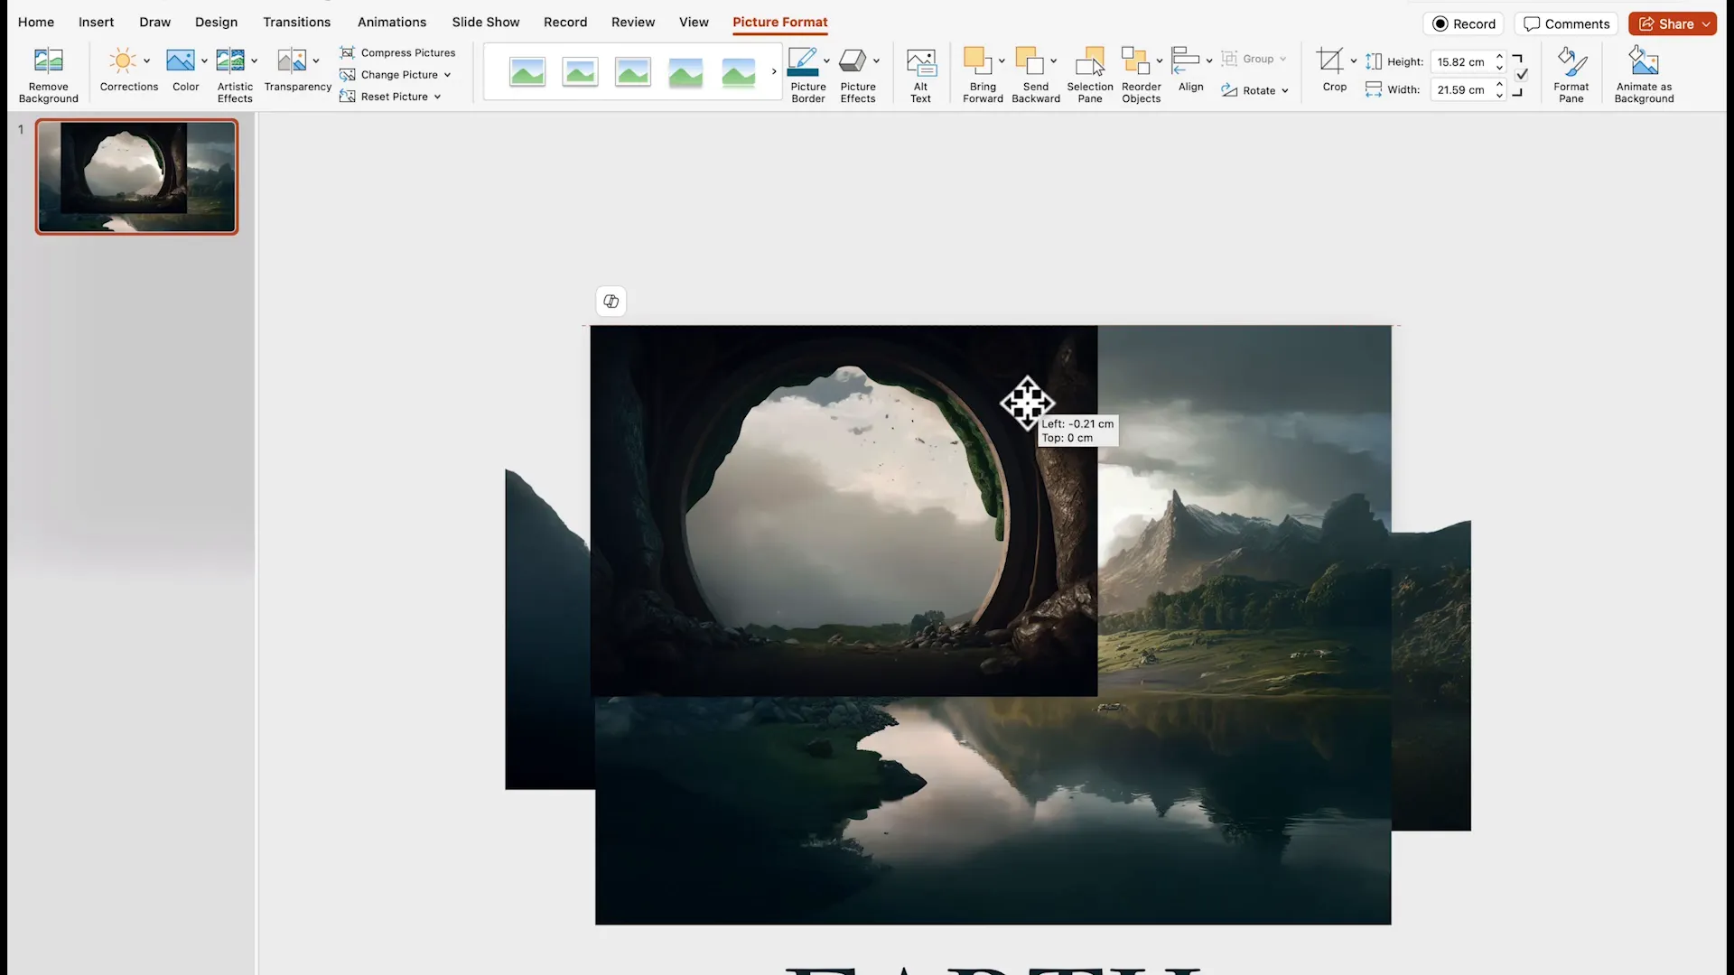
Task: Open the Review tab
Action: [x=633, y=22]
